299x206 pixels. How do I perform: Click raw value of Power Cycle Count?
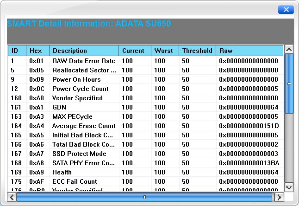click(249, 89)
